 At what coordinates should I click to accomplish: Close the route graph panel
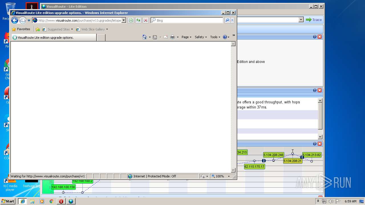[x=320, y=144]
